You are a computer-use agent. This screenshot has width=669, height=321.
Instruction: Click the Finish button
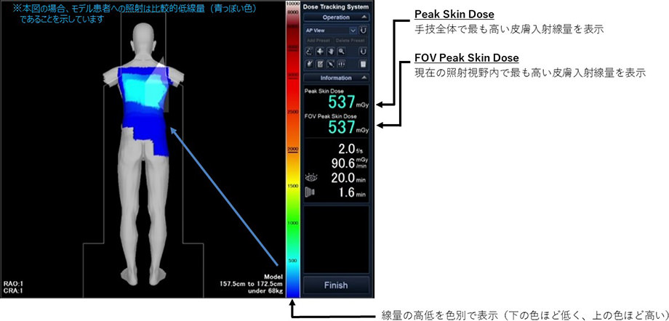336,285
